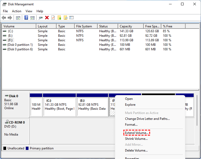201x159 pixels.
Task: Click capacity value 92.81 GB
Action: coord(126,36)
